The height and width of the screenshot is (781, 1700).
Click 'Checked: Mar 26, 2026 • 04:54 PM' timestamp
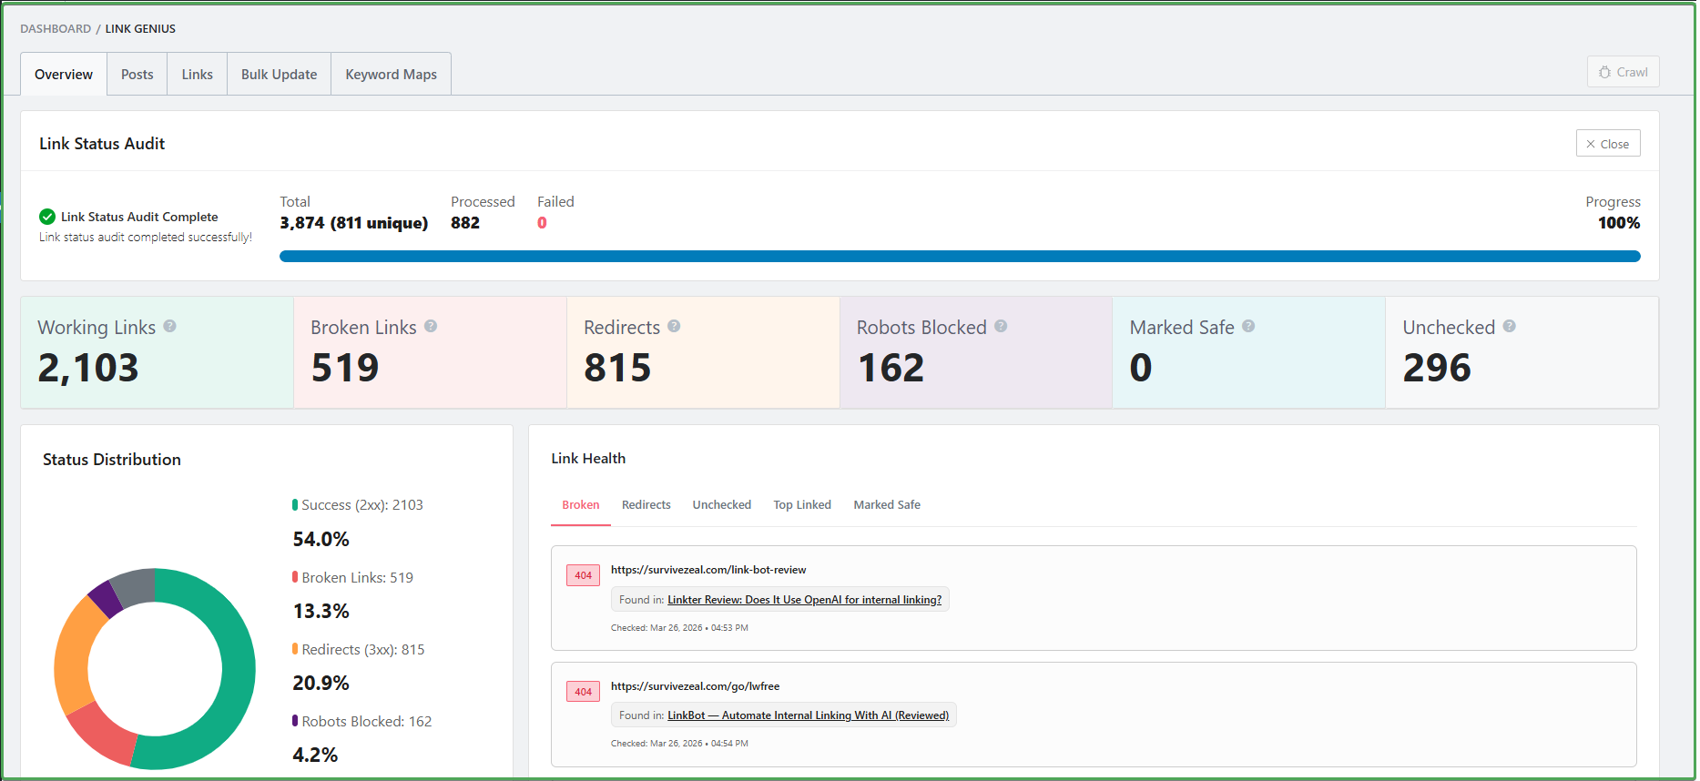point(679,744)
